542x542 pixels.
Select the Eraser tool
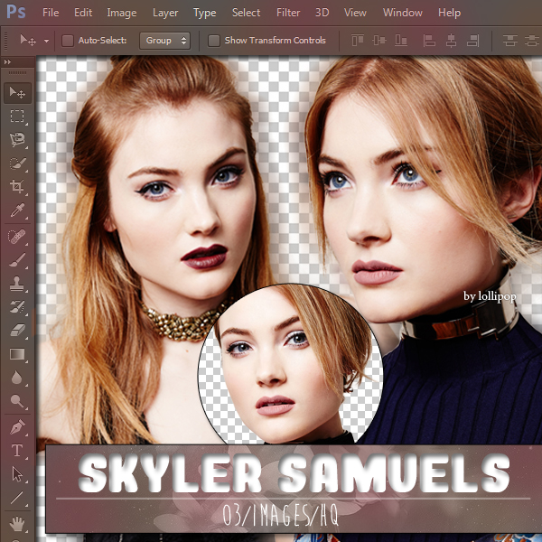(17, 331)
